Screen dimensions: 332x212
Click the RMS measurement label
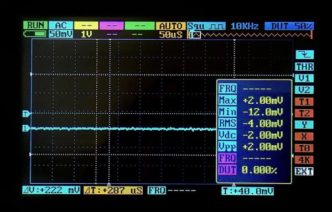pos(227,123)
